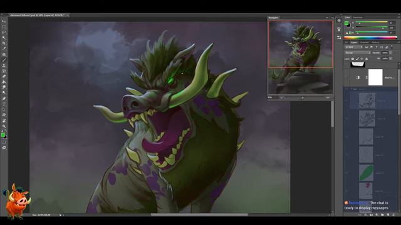Select the Spot Healing Brush tool
Viewport: 401px width, 225px height.
pyautogui.click(x=4, y=54)
